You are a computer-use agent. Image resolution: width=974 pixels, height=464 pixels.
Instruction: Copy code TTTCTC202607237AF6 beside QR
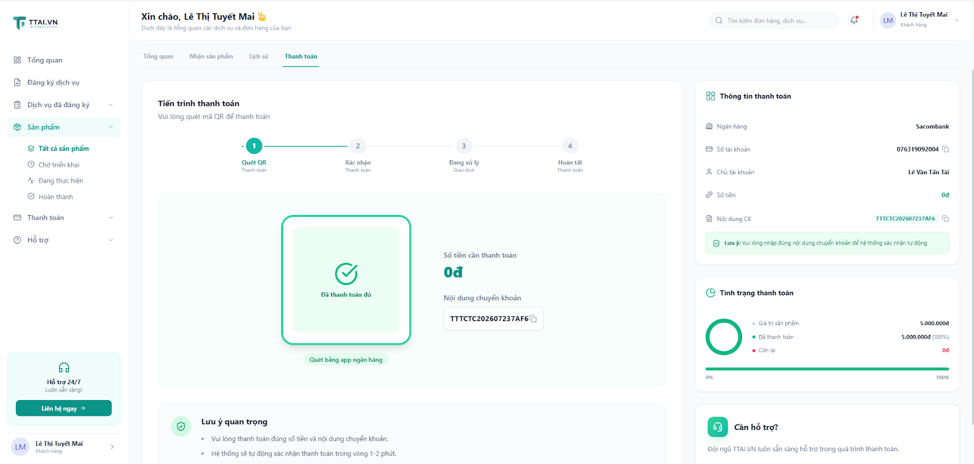coord(533,319)
